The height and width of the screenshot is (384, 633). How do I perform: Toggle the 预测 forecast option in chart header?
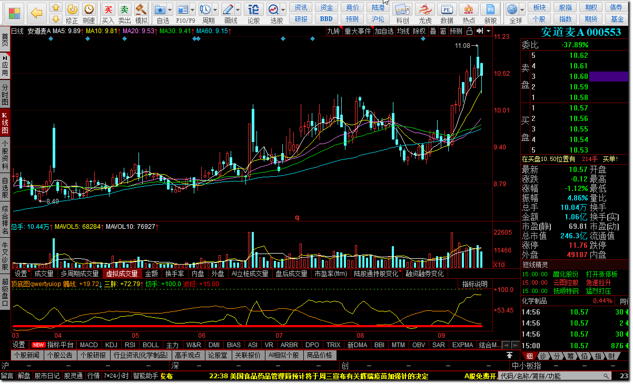click(x=456, y=31)
